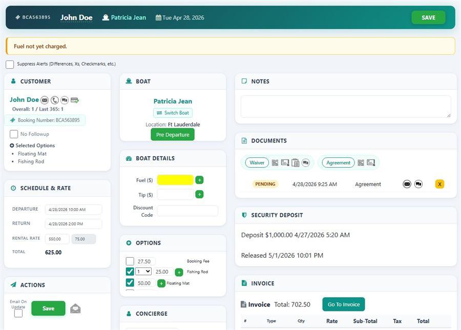The height and width of the screenshot is (330, 461).
Task: Uncheck the Floating Mat option
Action: coord(130,283)
